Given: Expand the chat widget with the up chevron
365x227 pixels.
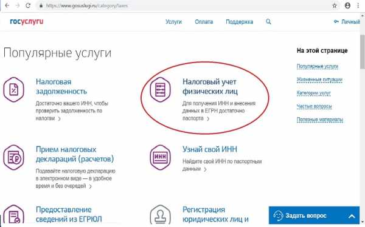Looking at the screenshot, I should 352,216.
